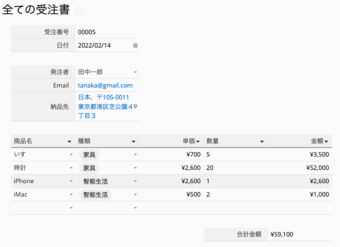340x247 pixels.
Task: Open the delivery address link 東京都港区芝公園
Action: pyautogui.click(x=105, y=107)
